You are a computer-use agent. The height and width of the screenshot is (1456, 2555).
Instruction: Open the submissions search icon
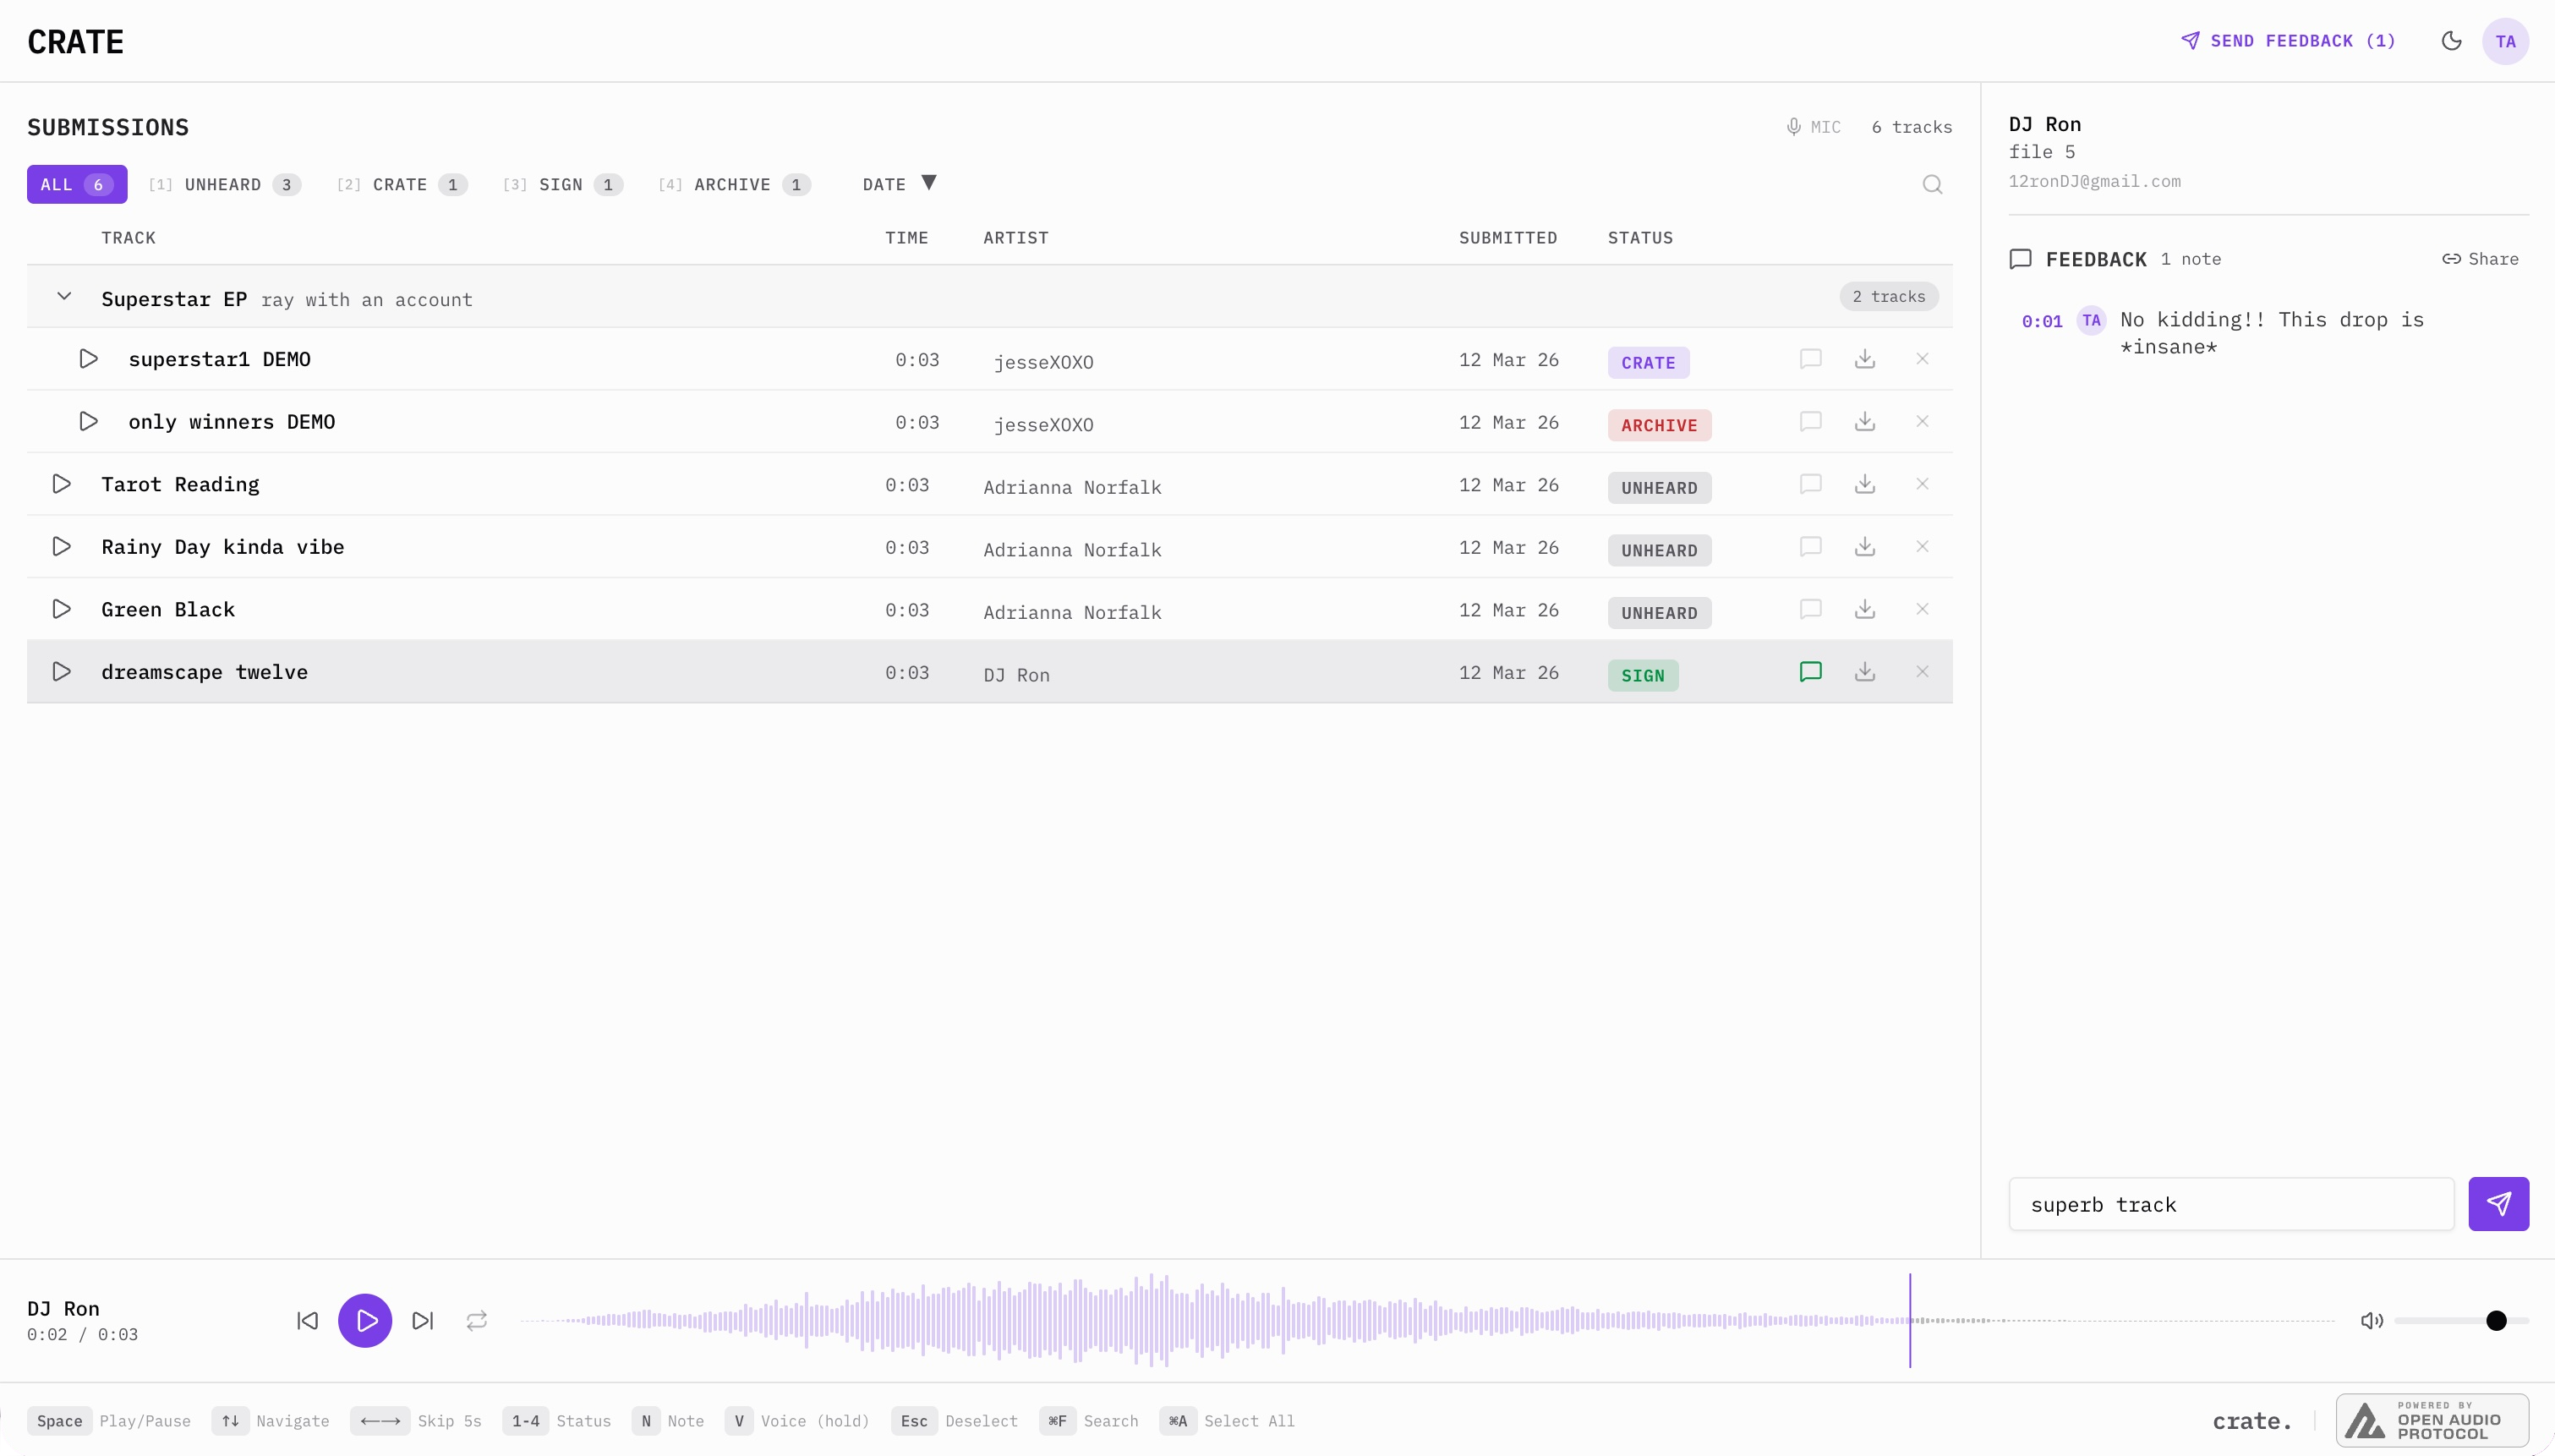coord(1932,184)
